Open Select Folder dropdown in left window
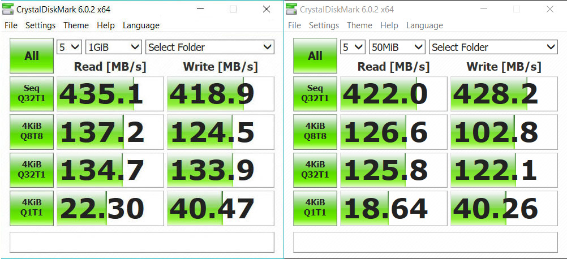Viewport: 567px width, 259px height. coord(210,47)
